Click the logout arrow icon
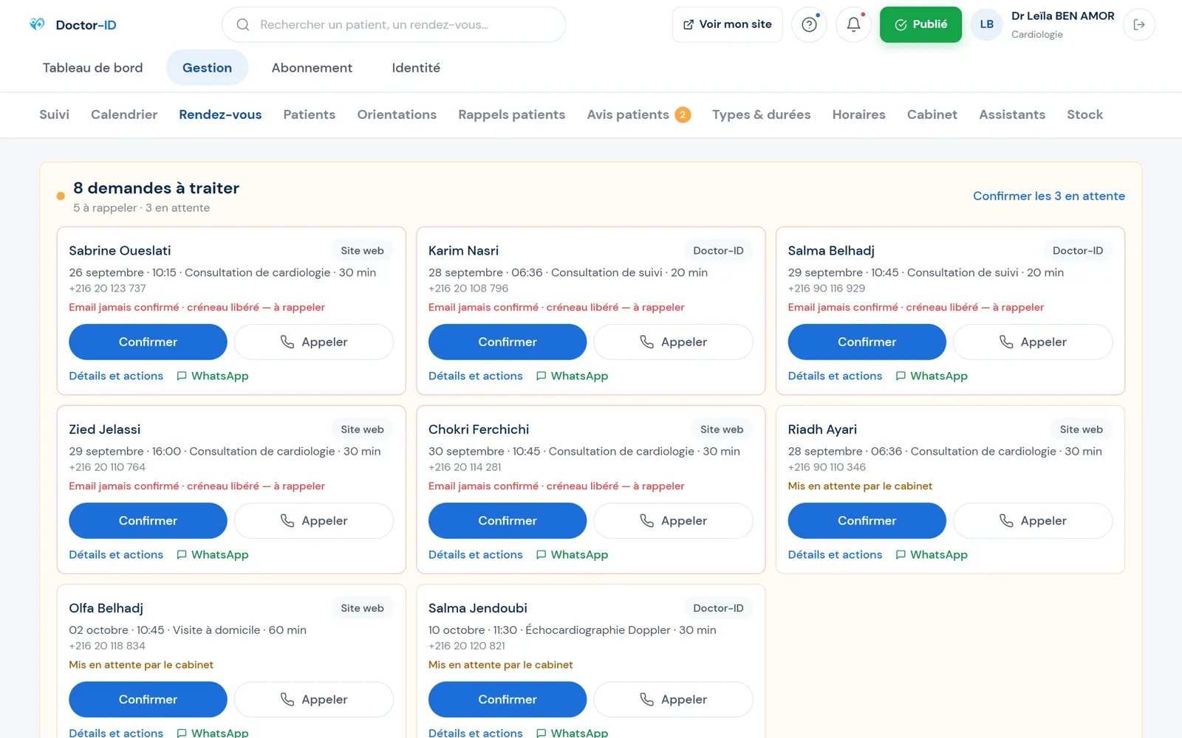1182x738 pixels. click(x=1139, y=24)
